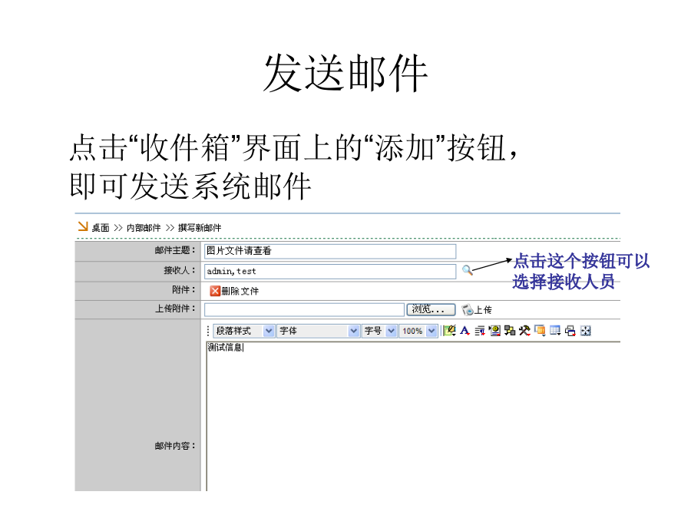Click the 接收人: label text
This screenshot has height=518, width=691.
pyautogui.click(x=180, y=270)
